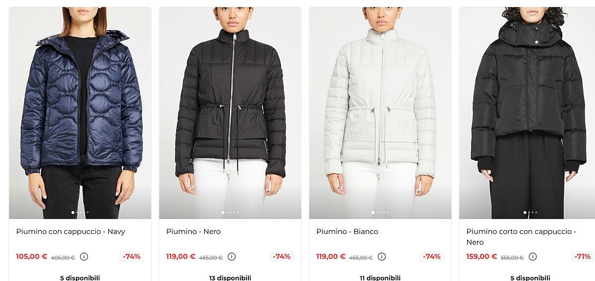
Task: Open black short hooded puffer photo
Action: click(527, 113)
